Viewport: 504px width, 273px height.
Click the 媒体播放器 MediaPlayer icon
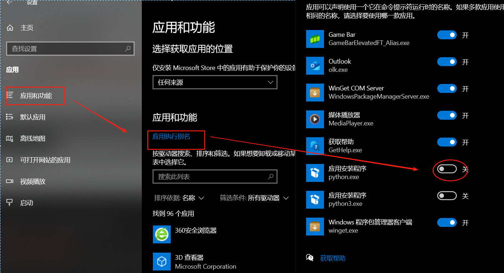tap(315, 119)
